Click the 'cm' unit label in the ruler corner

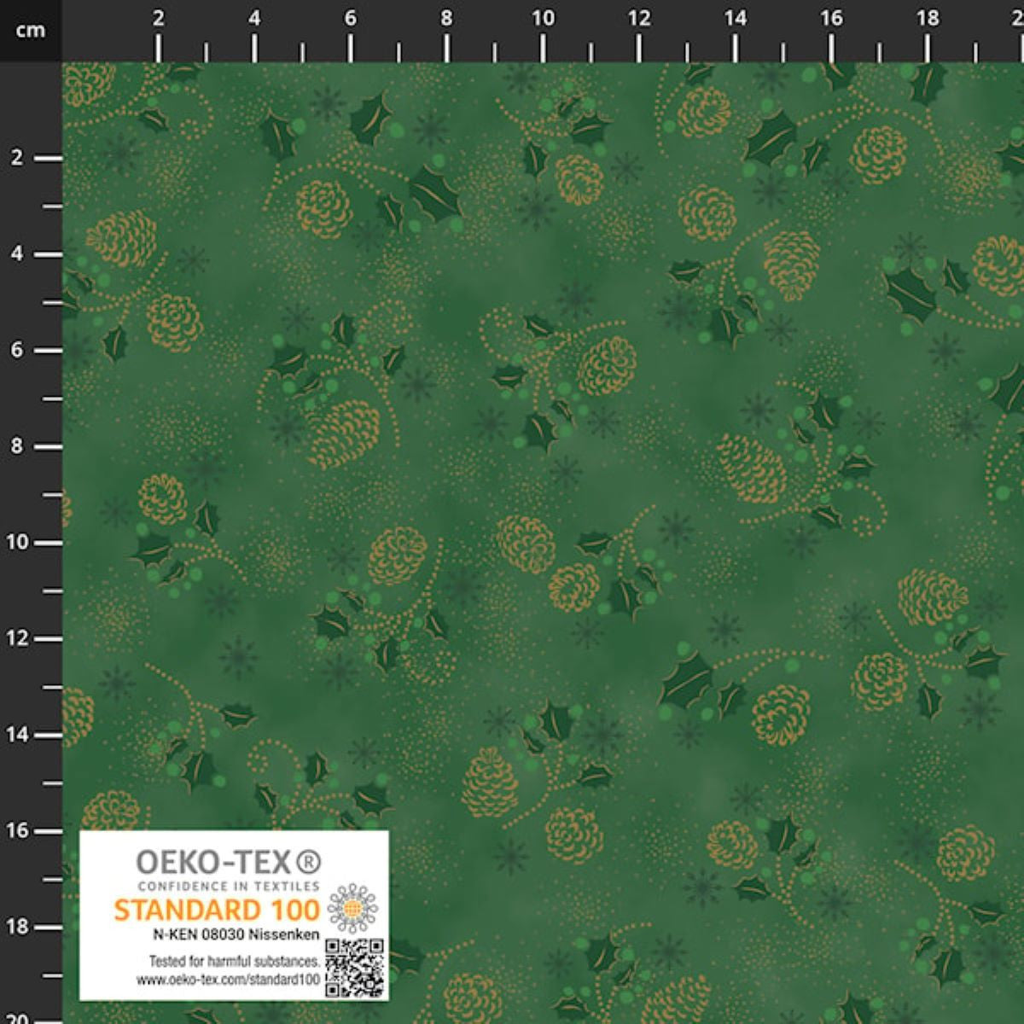[x=30, y=31]
